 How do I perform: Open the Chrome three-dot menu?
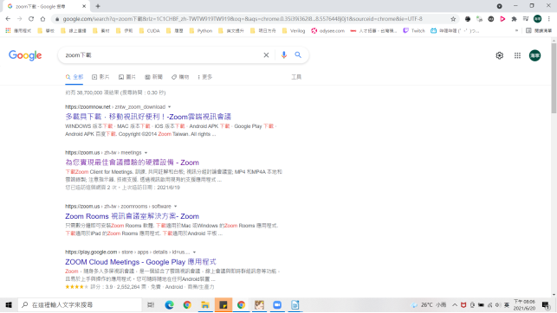[x=549, y=19]
